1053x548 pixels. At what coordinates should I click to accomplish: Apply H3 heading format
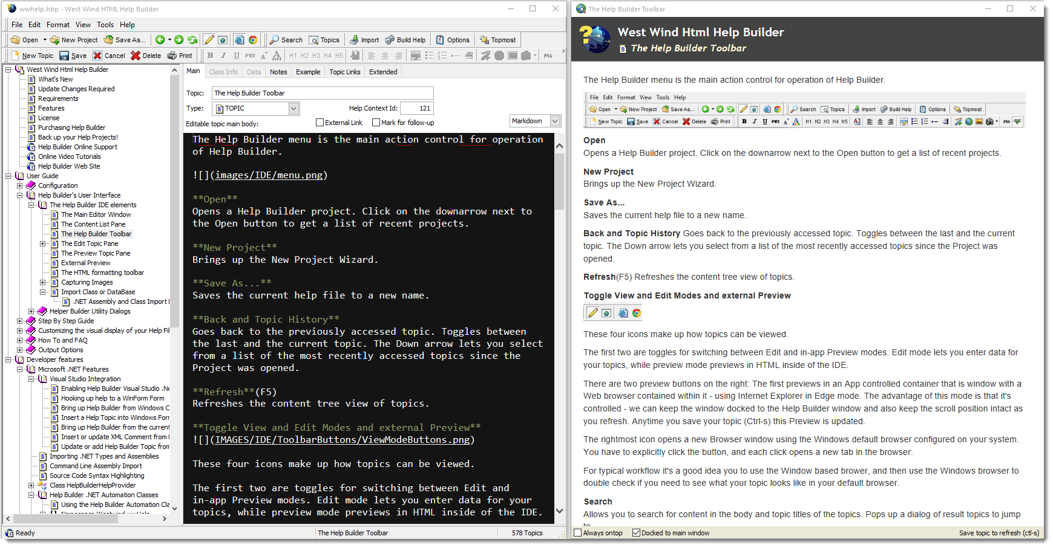(316, 56)
